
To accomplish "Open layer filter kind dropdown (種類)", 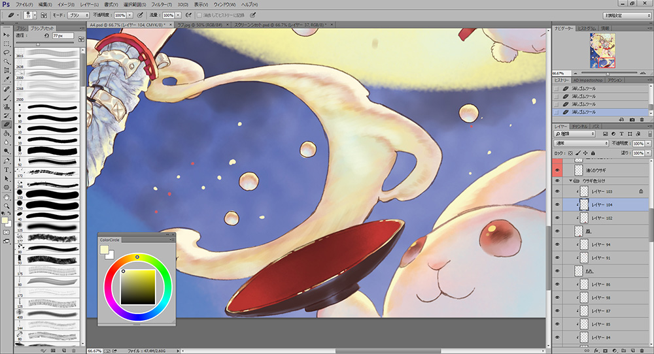I will (575, 134).
